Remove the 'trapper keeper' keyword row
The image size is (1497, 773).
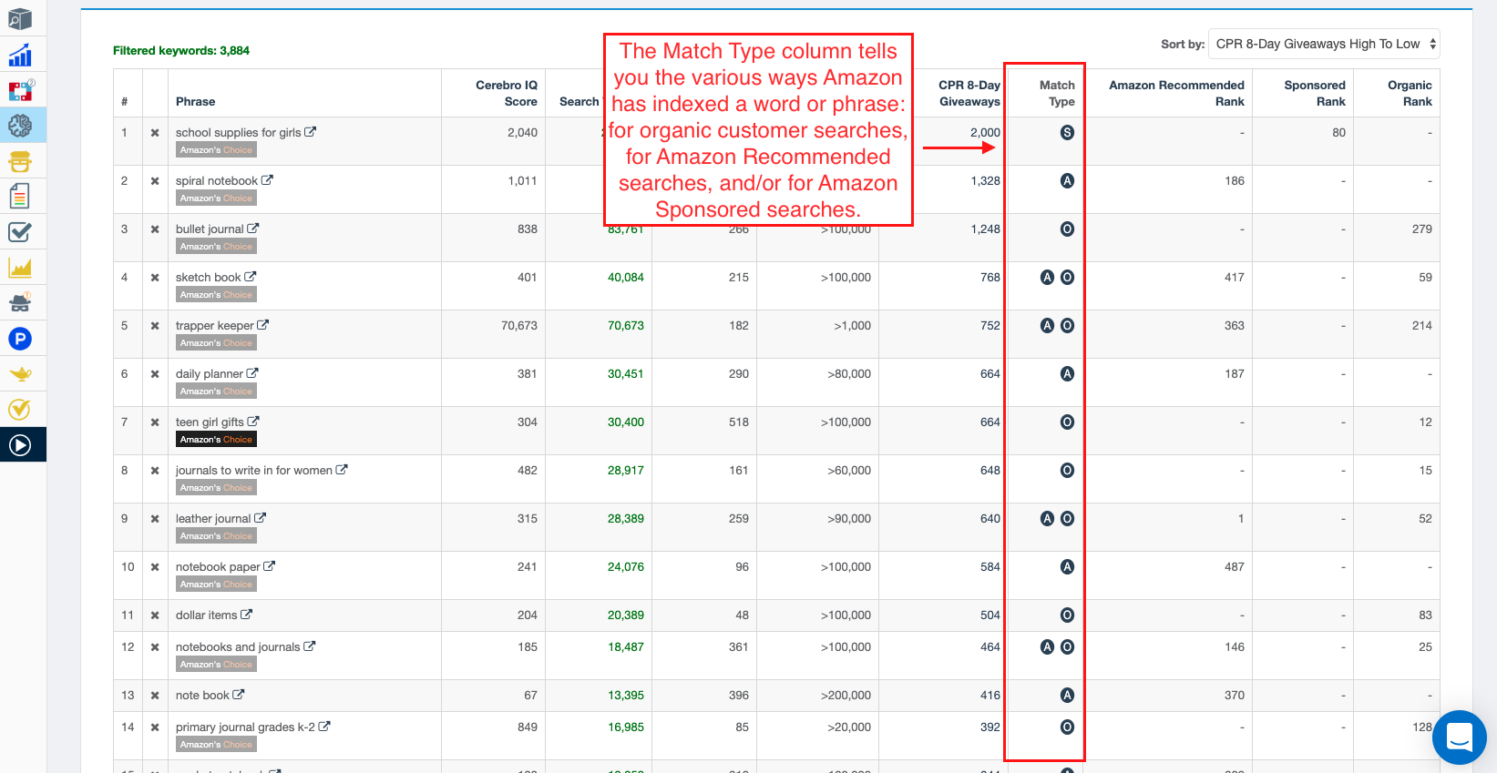click(x=155, y=326)
